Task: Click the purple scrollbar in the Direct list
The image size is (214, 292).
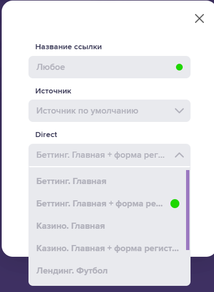Action: point(188,210)
